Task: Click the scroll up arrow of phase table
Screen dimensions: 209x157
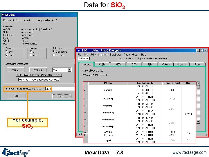Action: point(198,84)
